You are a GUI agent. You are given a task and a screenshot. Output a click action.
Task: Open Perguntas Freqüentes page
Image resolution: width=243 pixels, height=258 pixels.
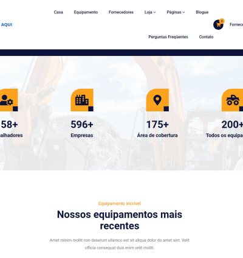[x=168, y=37]
